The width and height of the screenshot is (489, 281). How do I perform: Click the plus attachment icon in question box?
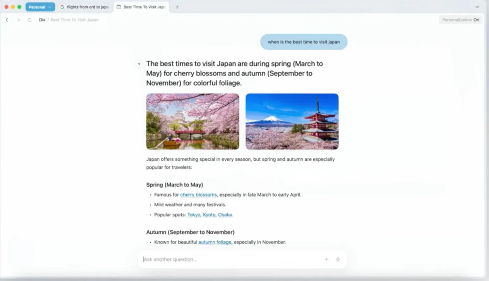(x=326, y=259)
